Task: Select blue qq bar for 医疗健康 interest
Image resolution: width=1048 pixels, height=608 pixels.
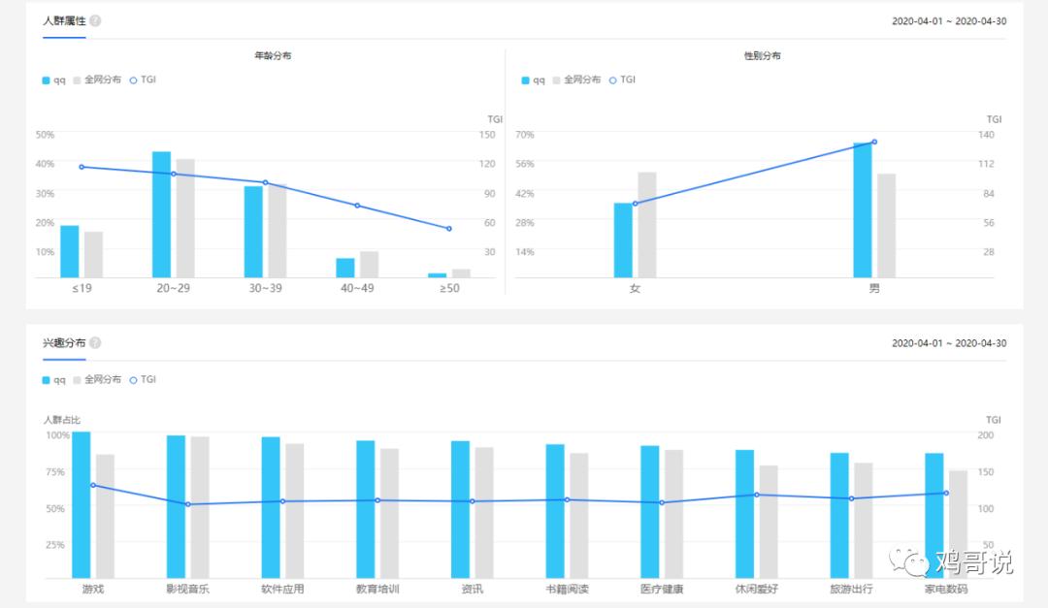Action: click(x=649, y=512)
